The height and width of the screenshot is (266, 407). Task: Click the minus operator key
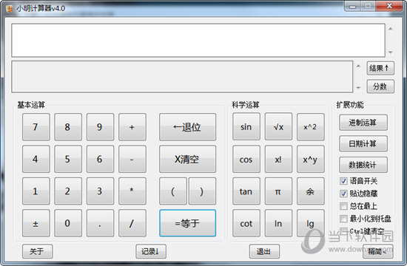tap(132, 159)
